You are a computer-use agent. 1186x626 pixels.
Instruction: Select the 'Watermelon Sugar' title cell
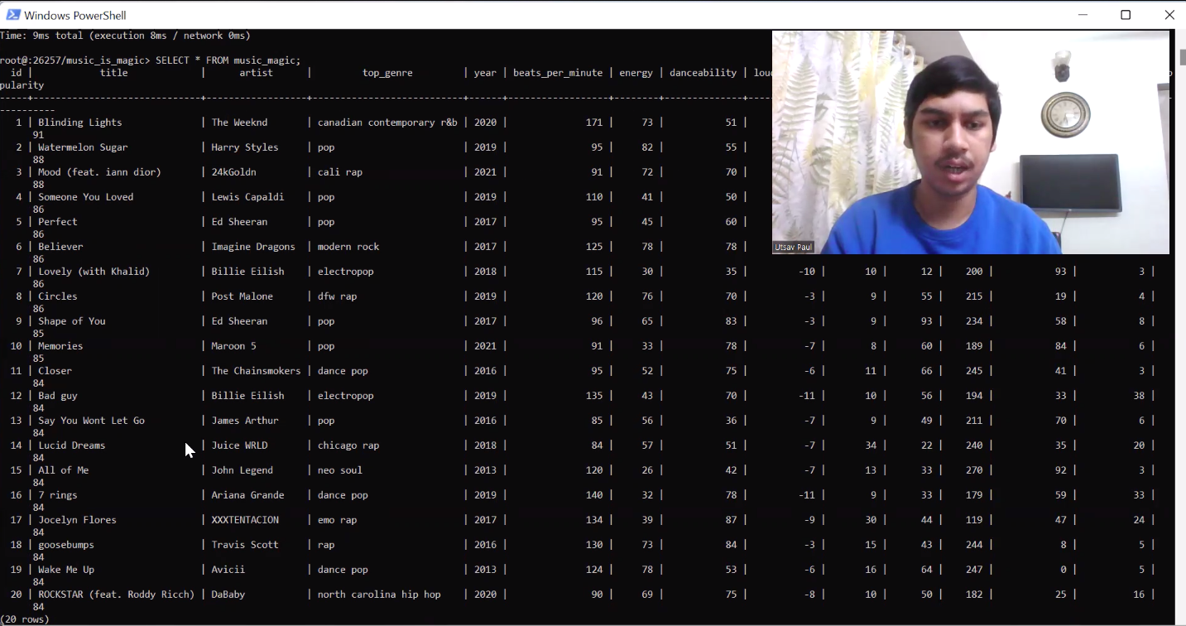[x=83, y=147]
